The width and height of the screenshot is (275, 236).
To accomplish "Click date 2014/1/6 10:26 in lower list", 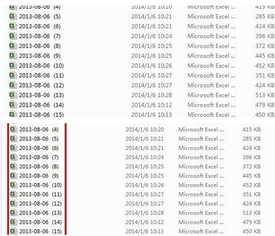I will click(144, 185).
